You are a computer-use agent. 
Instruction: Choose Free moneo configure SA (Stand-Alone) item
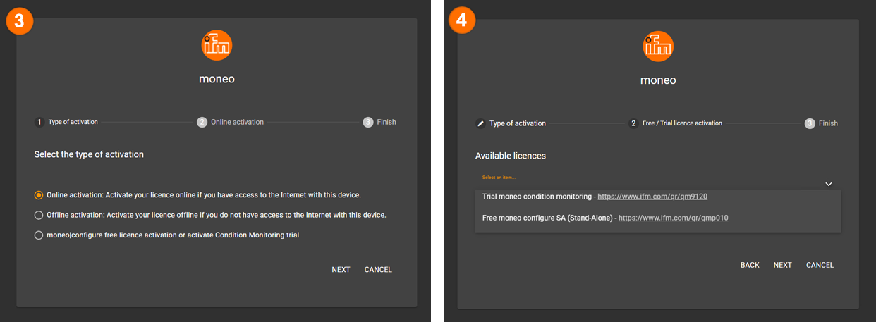(549, 218)
